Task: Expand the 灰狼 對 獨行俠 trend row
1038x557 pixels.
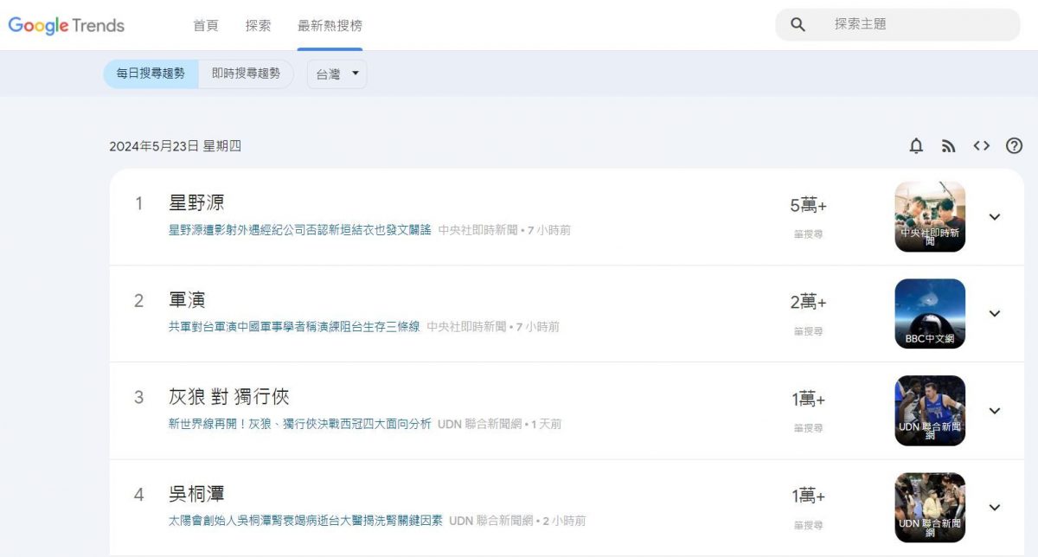Action: (x=994, y=411)
